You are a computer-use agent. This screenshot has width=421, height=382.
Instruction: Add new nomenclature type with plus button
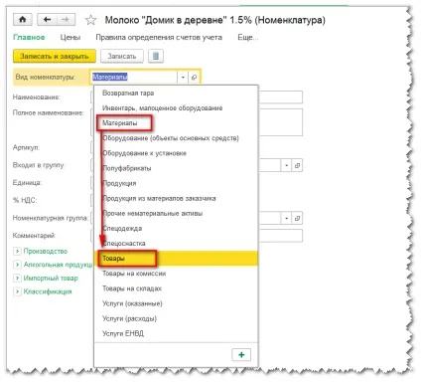(x=241, y=355)
